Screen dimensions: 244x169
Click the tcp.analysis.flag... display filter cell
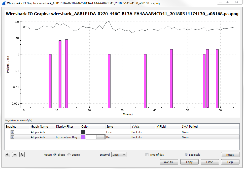pyautogui.click(x=67, y=137)
